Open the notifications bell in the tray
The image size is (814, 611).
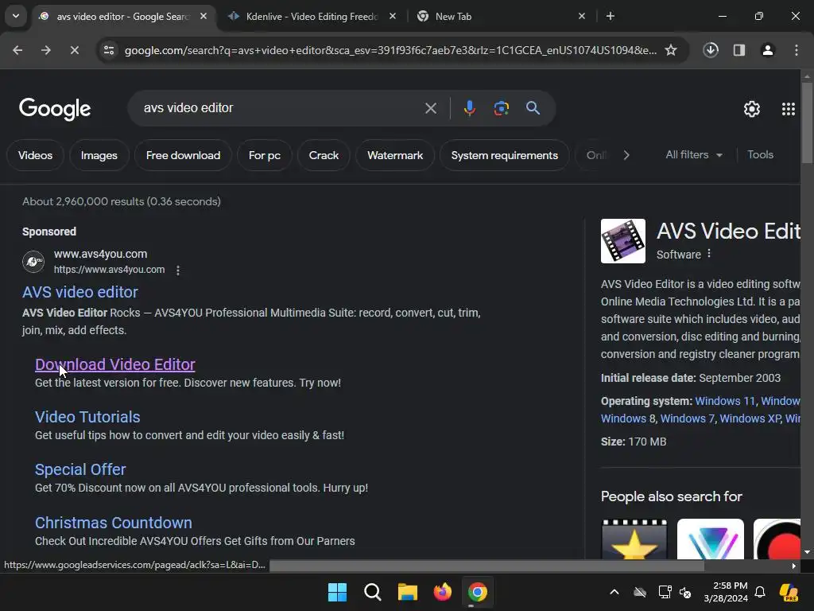(x=760, y=592)
